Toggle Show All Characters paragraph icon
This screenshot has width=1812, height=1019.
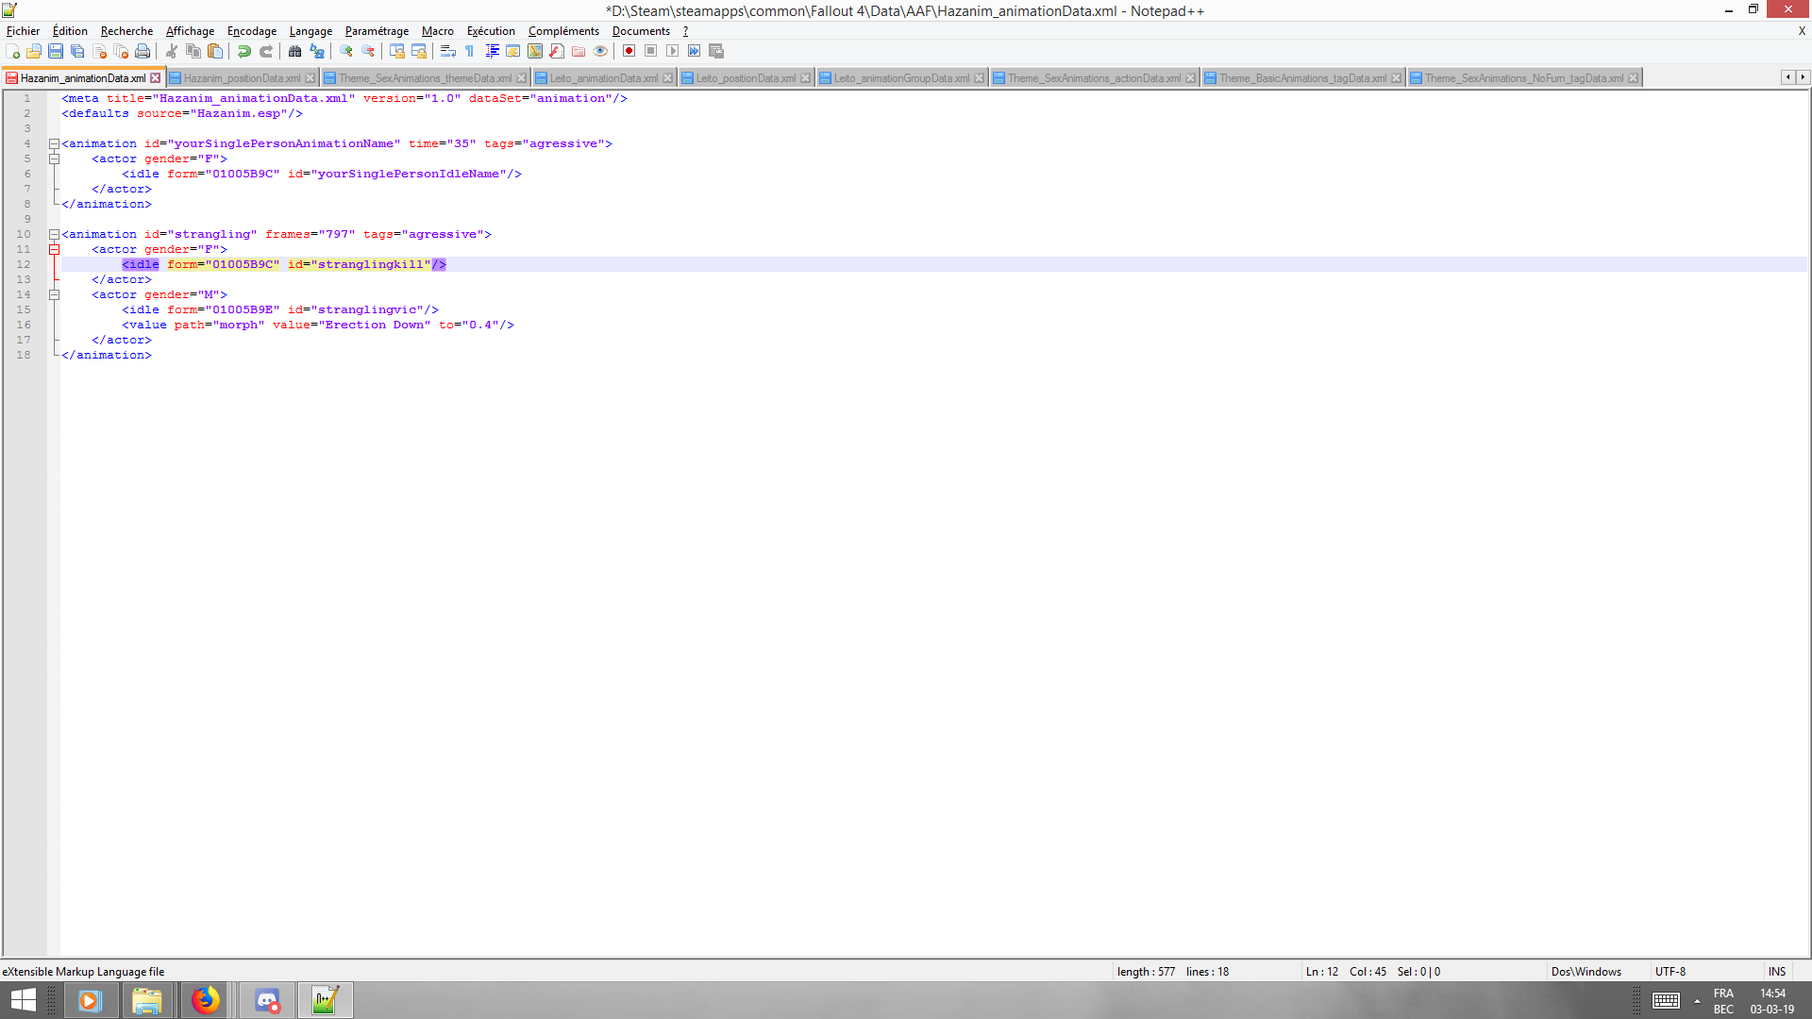pos(469,51)
